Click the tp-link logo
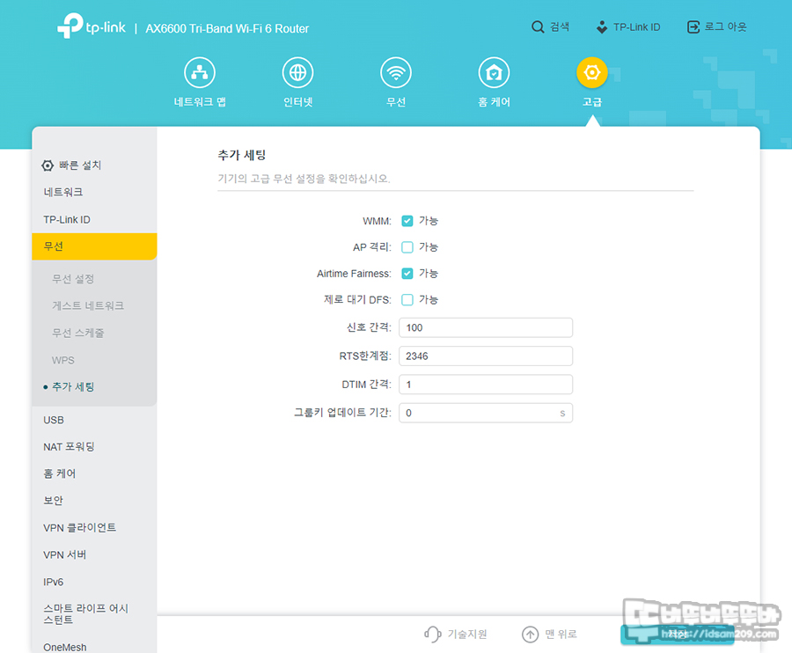This screenshot has width=792, height=653. (92, 26)
